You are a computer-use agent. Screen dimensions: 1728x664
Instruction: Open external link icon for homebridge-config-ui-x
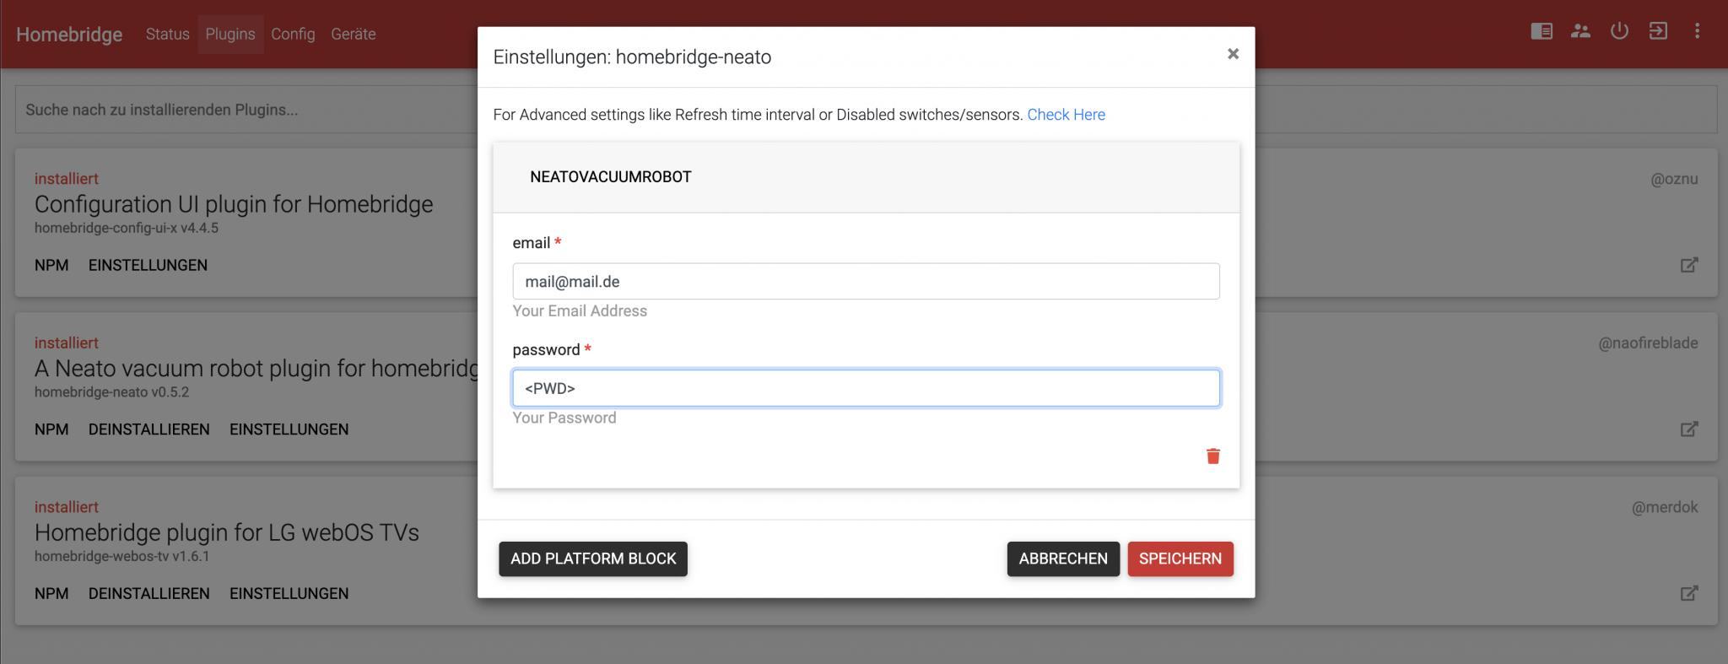tap(1689, 265)
